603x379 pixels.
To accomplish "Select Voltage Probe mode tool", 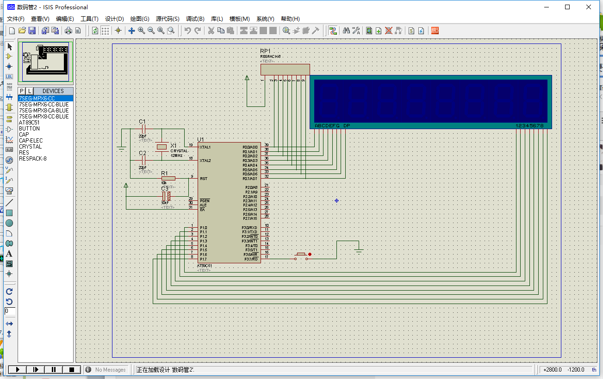I will point(9,170).
